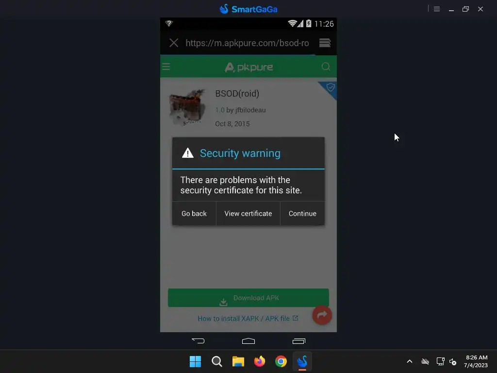
Task: Click the Android battery status icon
Action: (x=308, y=23)
